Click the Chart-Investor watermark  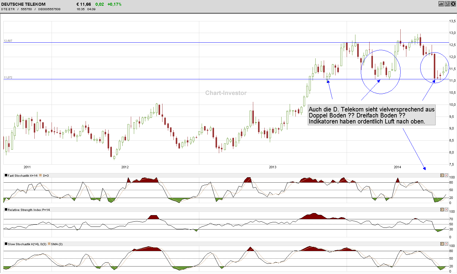click(225, 93)
